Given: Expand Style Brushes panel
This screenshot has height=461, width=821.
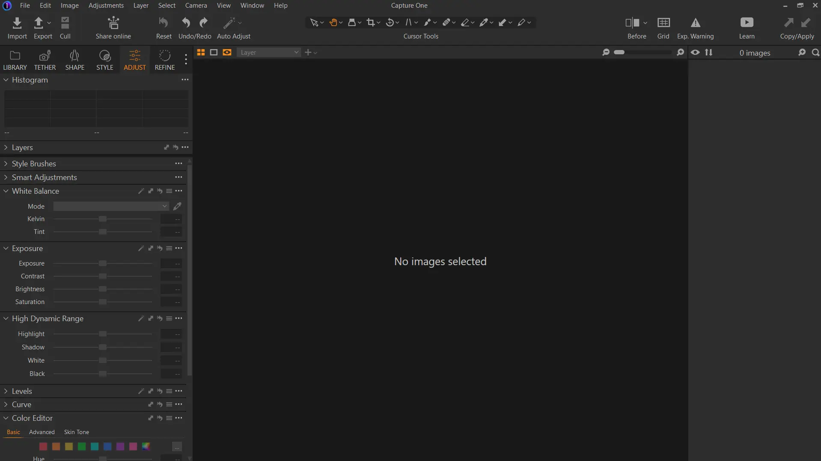Looking at the screenshot, I should [x=6, y=164].
